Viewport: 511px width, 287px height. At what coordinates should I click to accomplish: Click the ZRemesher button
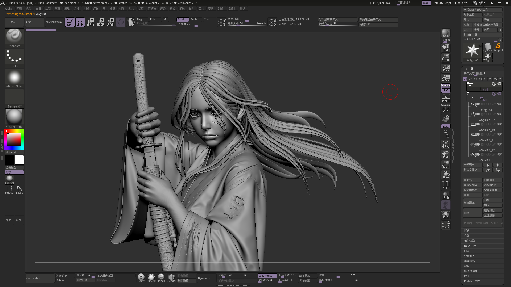click(40, 278)
